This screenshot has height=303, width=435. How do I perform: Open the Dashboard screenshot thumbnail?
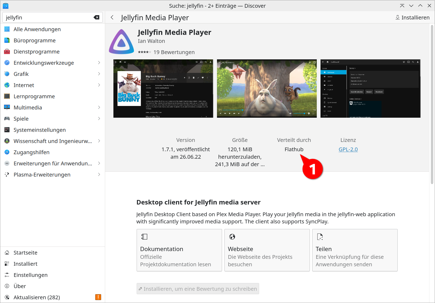click(370, 88)
